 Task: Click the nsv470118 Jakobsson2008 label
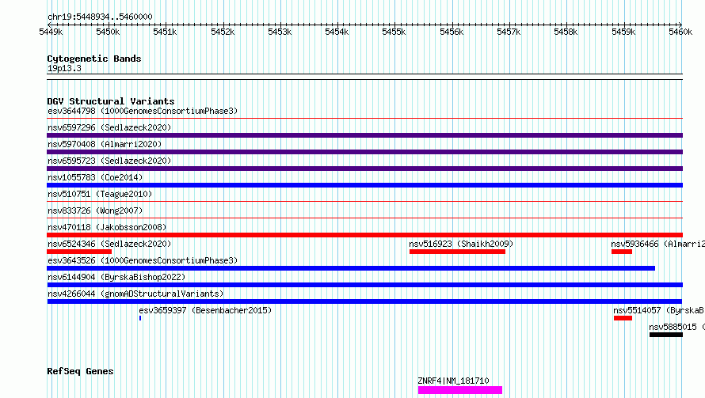107,227
